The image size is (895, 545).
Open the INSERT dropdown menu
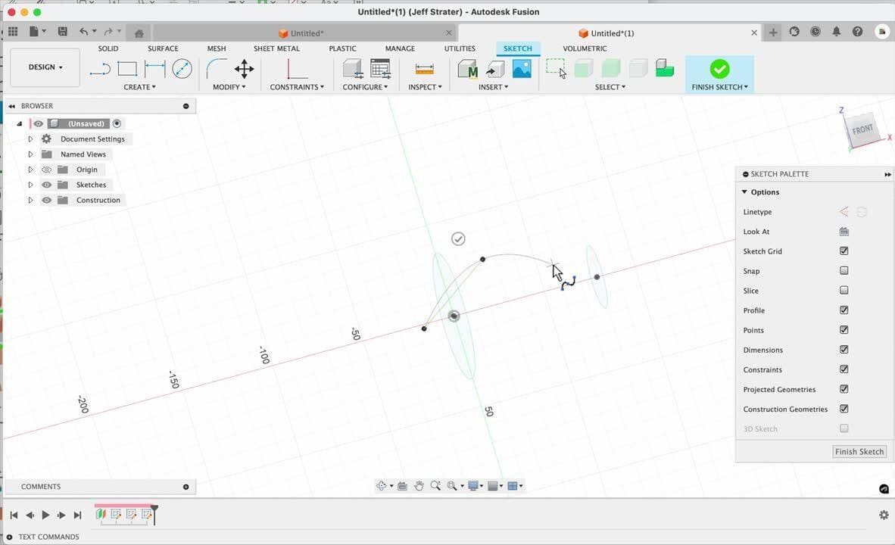(x=493, y=87)
